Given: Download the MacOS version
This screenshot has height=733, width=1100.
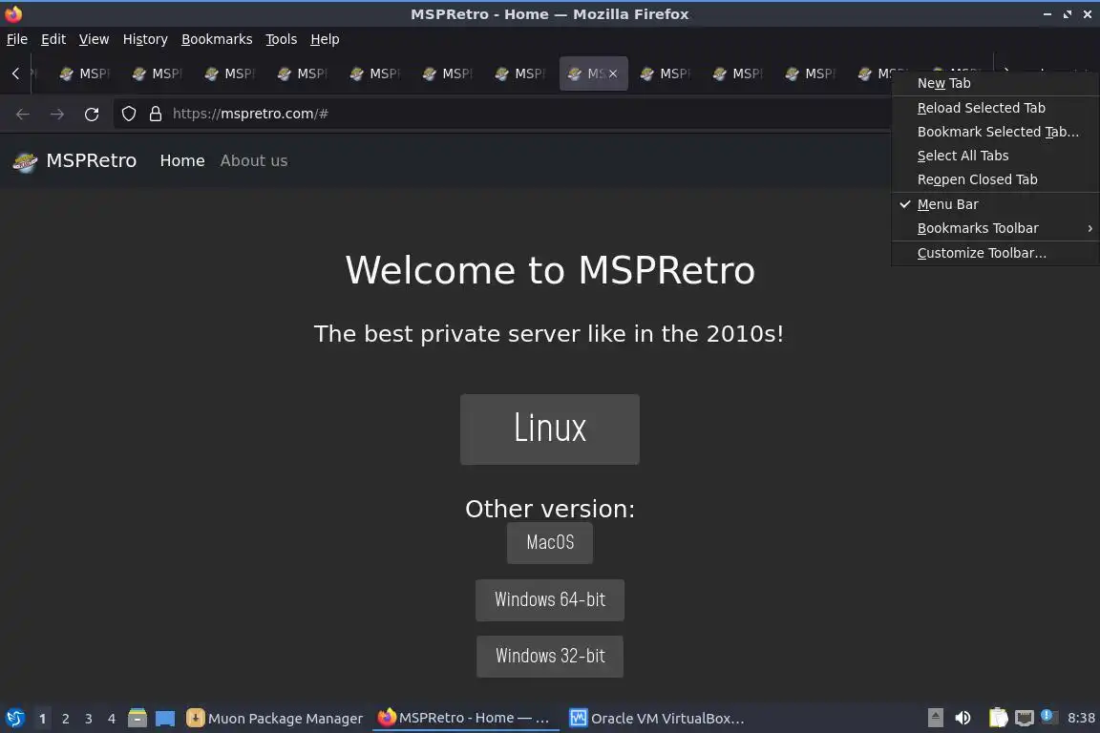Looking at the screenshot, I should (x=550, y=542).
